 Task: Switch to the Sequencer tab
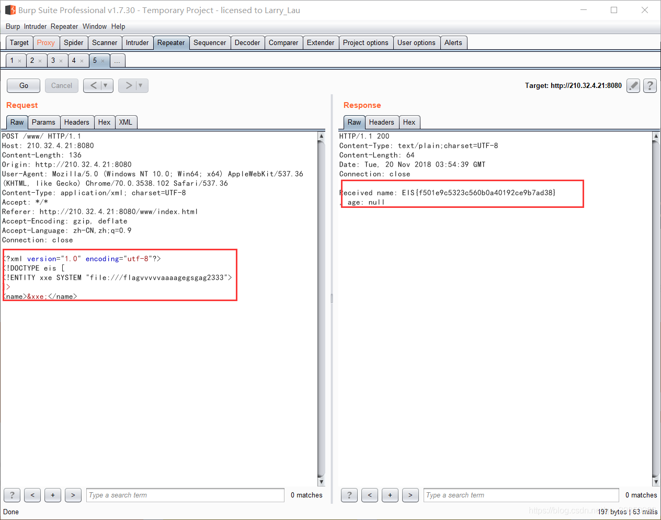pos(210,43)
